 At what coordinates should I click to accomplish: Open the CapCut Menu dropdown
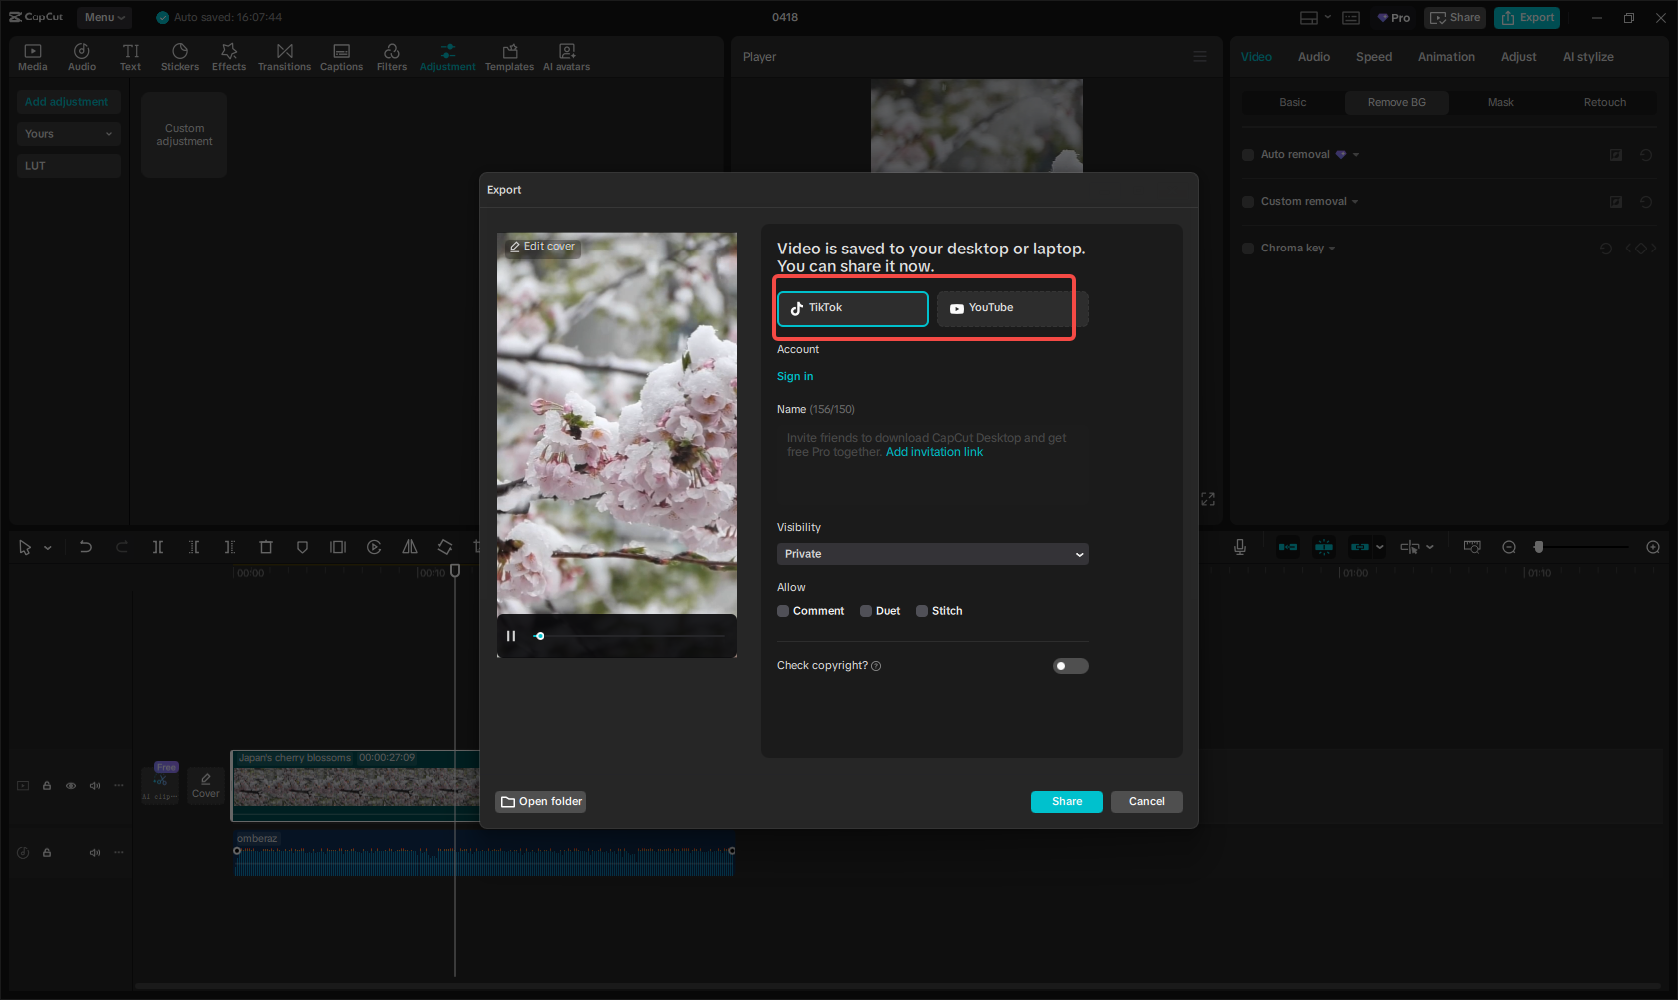coord(104,17)
